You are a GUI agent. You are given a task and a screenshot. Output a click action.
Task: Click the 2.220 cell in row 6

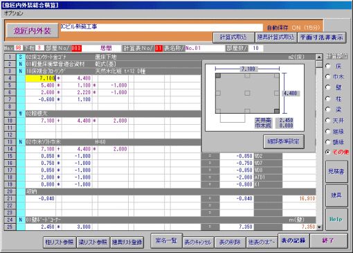point(77,92)
